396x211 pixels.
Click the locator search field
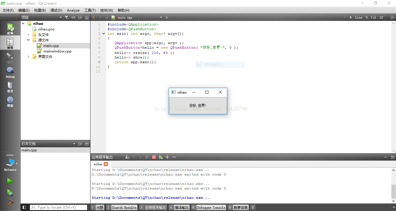point(59,207)
